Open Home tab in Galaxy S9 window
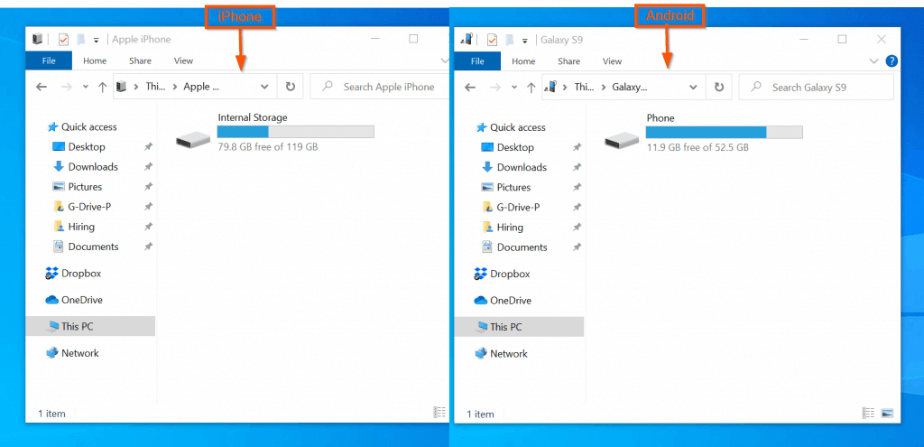Image resolution: width=924 pixels, height=447 pixels. [x=523, y=61]
